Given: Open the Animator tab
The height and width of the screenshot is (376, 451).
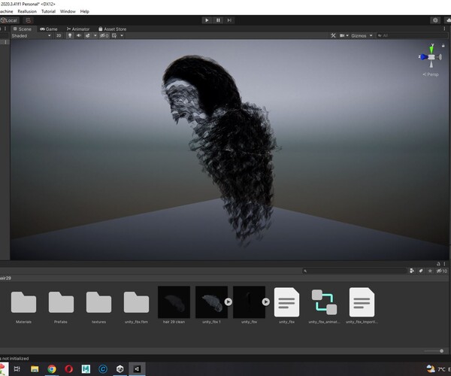Looking at the screenshot, I should coord(78,29).
